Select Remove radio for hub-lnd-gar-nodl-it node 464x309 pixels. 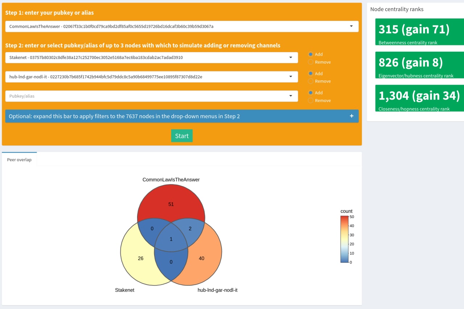pos(311,81)
